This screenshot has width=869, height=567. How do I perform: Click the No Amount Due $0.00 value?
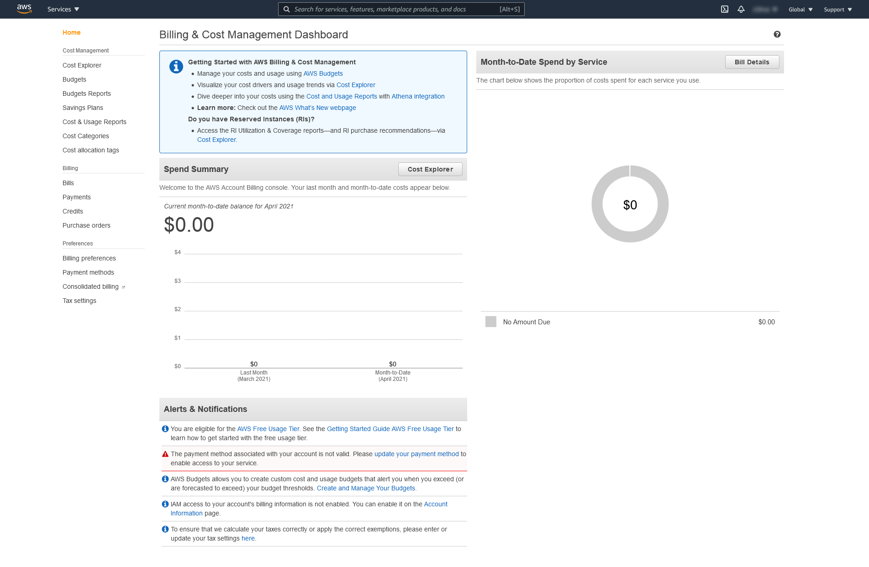pyautogui.click(x=767, y=322)
